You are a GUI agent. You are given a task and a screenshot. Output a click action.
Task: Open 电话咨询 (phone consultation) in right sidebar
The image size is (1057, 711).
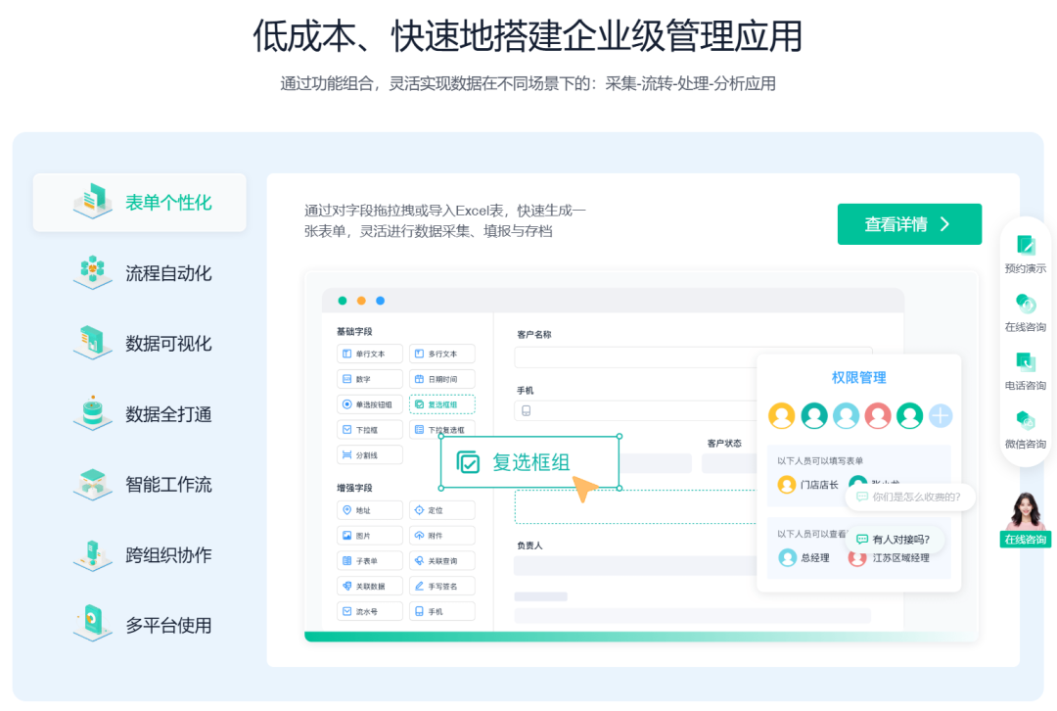click(x=1025, y=364)
